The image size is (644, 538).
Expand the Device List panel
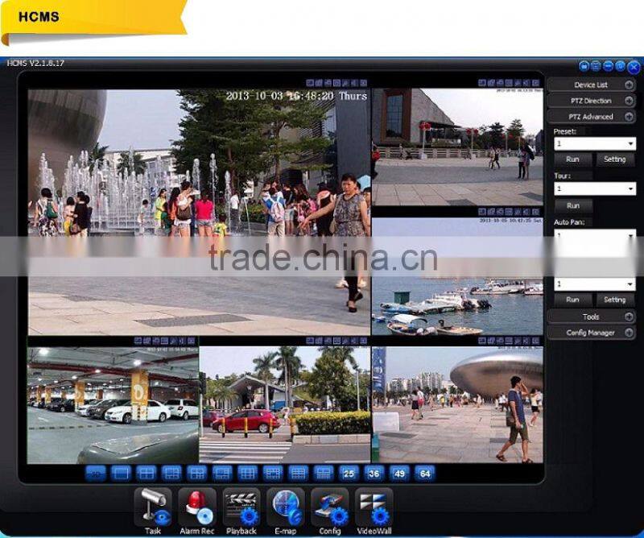coord(591,85)
